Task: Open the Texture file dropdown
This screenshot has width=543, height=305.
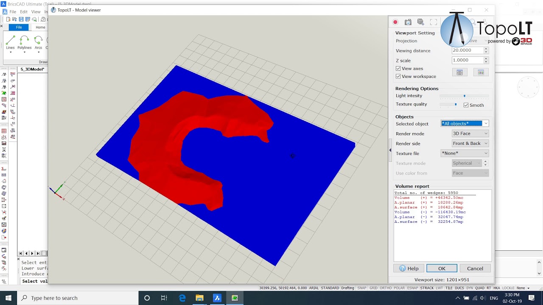Action: coord(465,153)
